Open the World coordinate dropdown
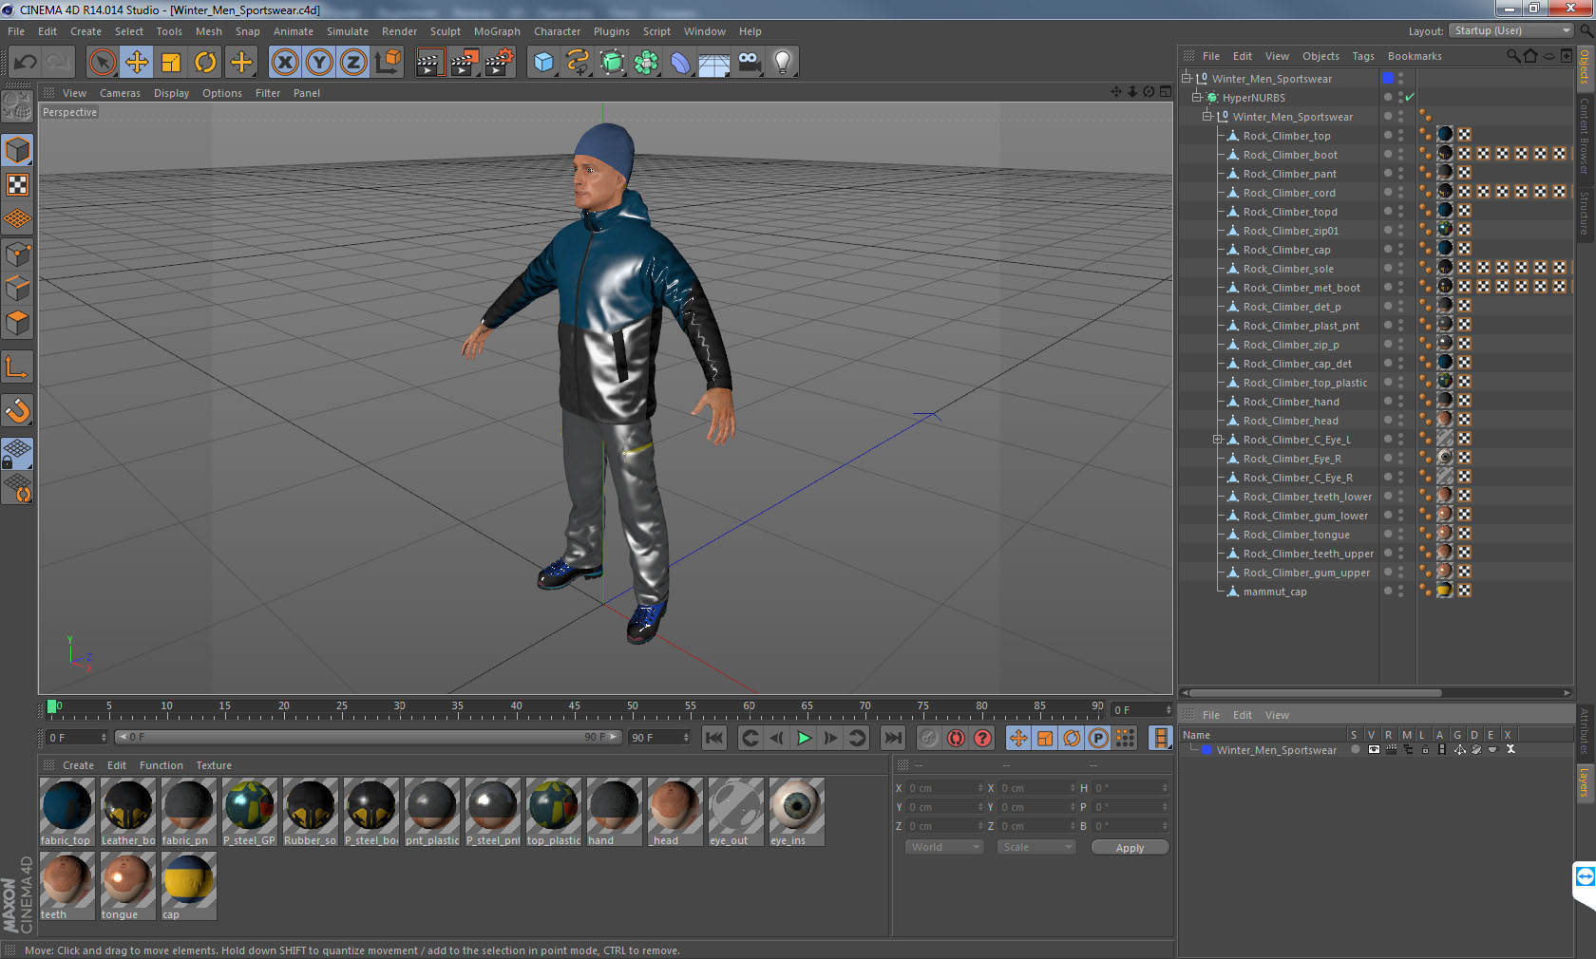The height and width of the screenshot is (959, 1596). pyautogui.click(x=943, y=847)
